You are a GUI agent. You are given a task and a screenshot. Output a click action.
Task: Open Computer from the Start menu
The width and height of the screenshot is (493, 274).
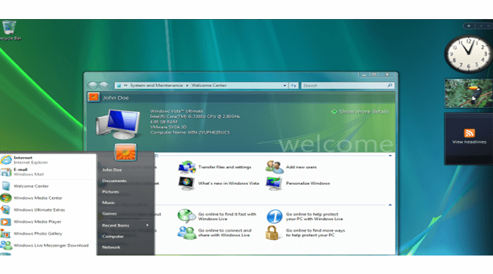coord(113,236)
